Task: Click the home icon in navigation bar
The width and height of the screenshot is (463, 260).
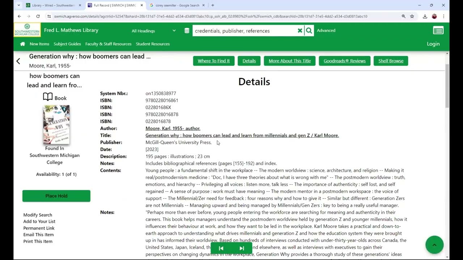Action: (22, 44)
